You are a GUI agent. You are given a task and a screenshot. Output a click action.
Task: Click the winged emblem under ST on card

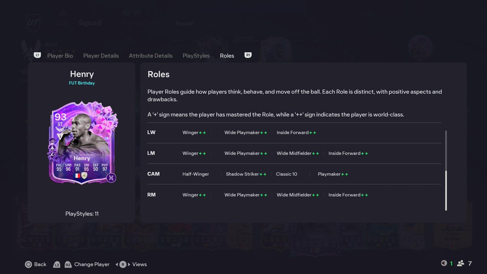pyautogui.click(x=60, y=130)
